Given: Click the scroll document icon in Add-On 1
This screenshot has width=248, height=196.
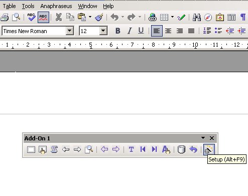Looking at the screenshot, I should tap(54, 149).
